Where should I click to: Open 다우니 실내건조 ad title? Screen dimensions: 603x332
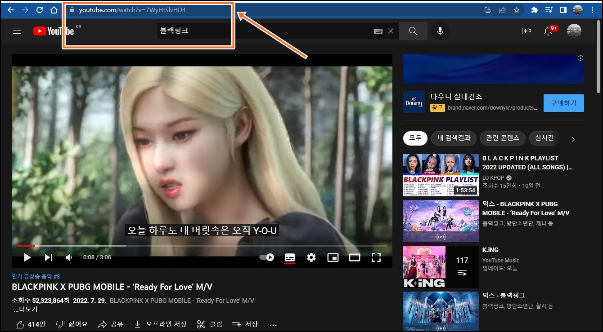[457, 97]
